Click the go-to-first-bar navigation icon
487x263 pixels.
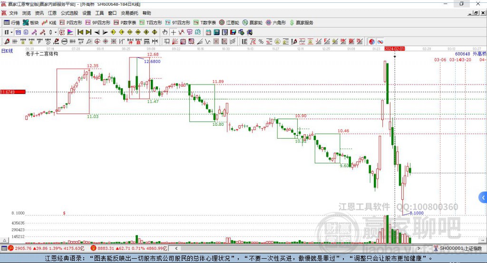pyautogui.click(x=80, y=32)
